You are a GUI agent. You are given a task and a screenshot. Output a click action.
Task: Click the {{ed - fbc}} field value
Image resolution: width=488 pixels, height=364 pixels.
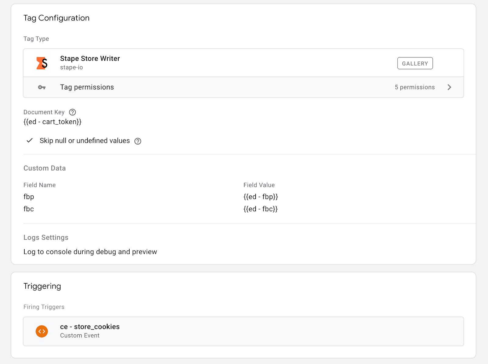(260, 209)
